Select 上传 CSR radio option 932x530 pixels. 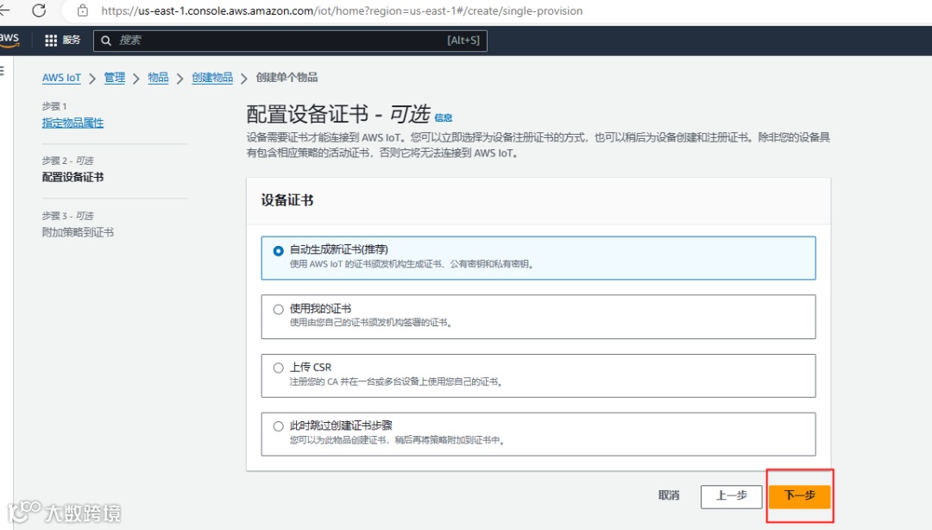[278, 368]
